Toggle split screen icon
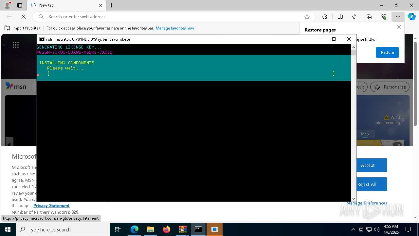419x236 pixels. click(x=340, y=17)
